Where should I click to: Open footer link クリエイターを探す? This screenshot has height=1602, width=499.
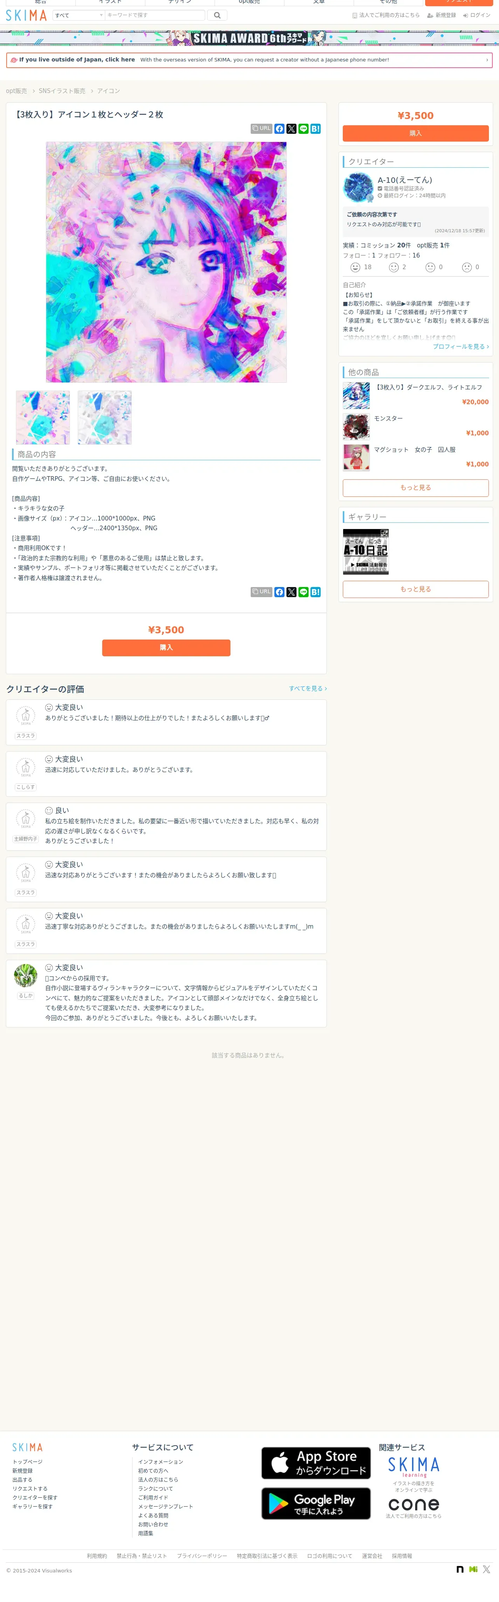pyautogui.click(x=35, y=1498)
